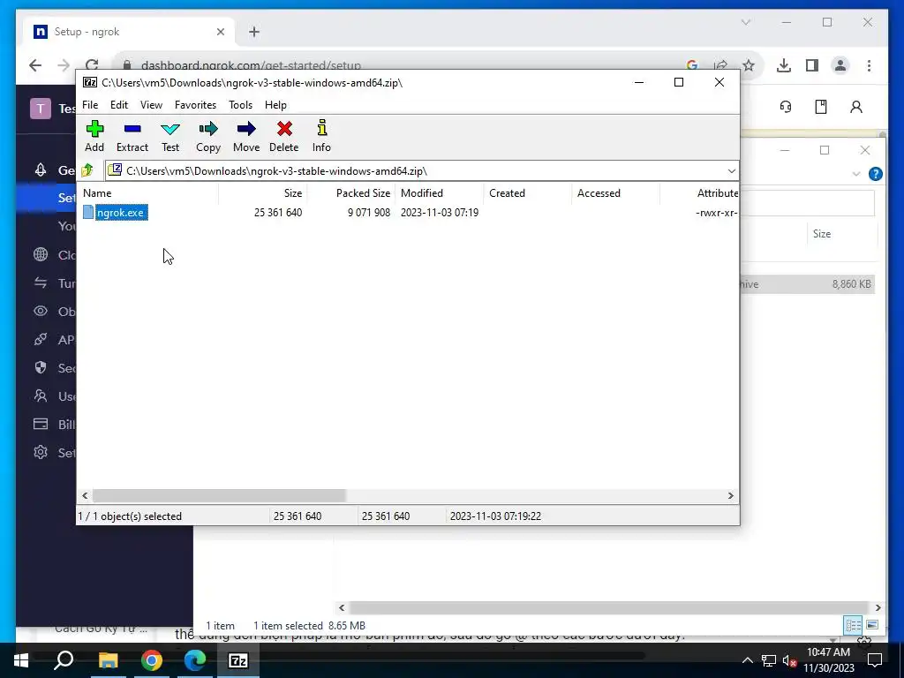Show hidden system tray icons
Viewport: 904px width, 678px height.
[x=747, y=660]
